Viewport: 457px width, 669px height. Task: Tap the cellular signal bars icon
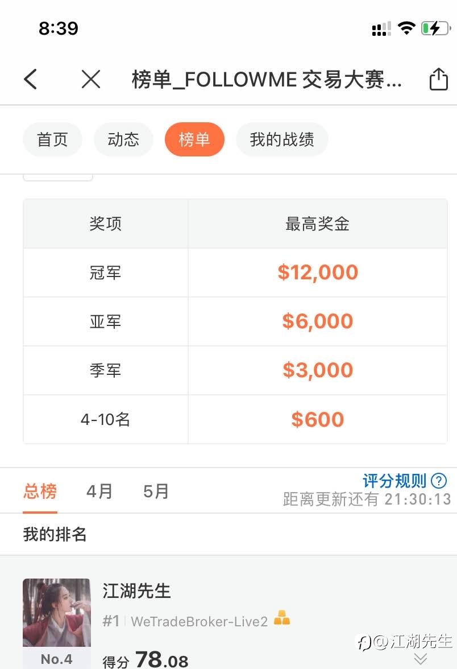(x=381, y=29)
